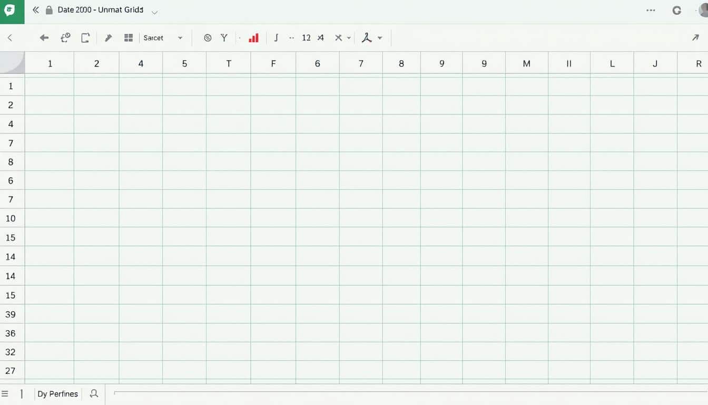Click the horizontal scrollbar at the bottom
Screen dimensions: 708x405
tap(411, 392)
